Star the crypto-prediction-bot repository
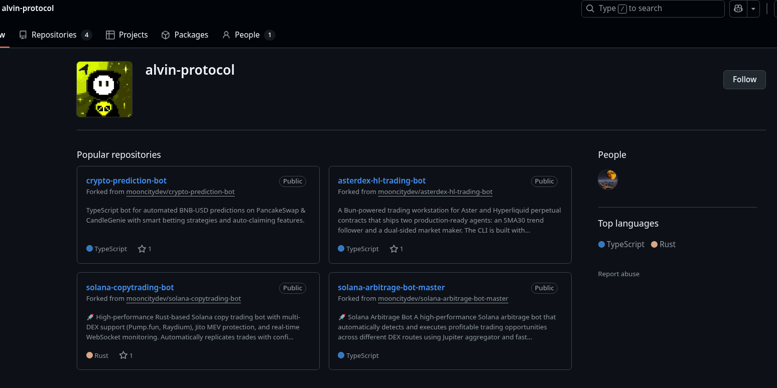The width and height of the screenshot is (777, 388). [x=142, y=249]
